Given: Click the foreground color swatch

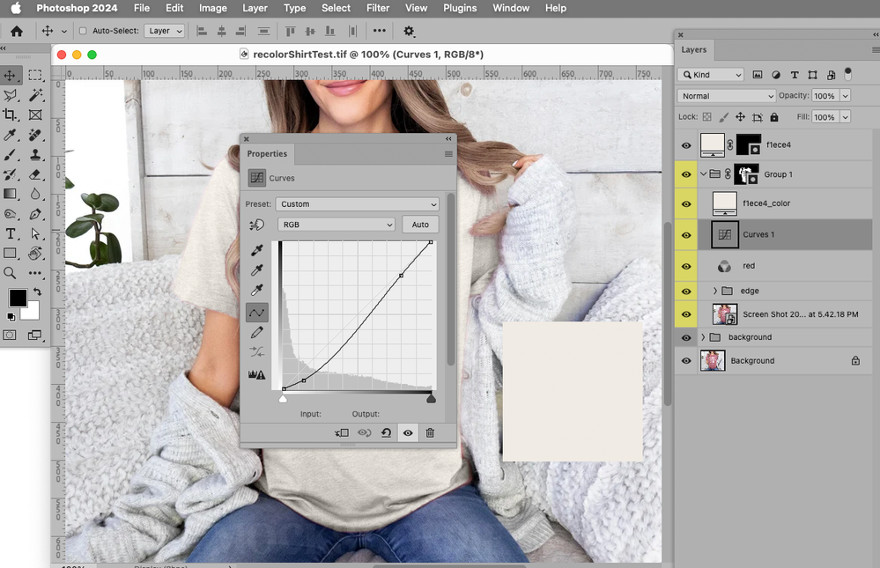Looking at the screenshot, I should [x=17, y=298].
